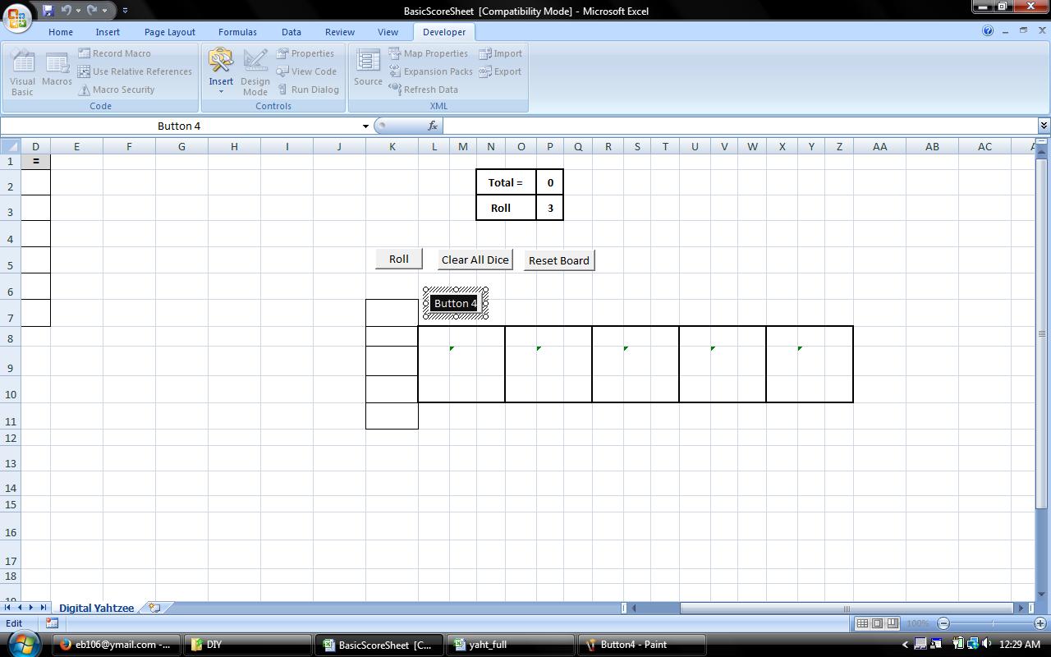Click the Insert Function fx button
1051x657 pixels.
(432, 126)
